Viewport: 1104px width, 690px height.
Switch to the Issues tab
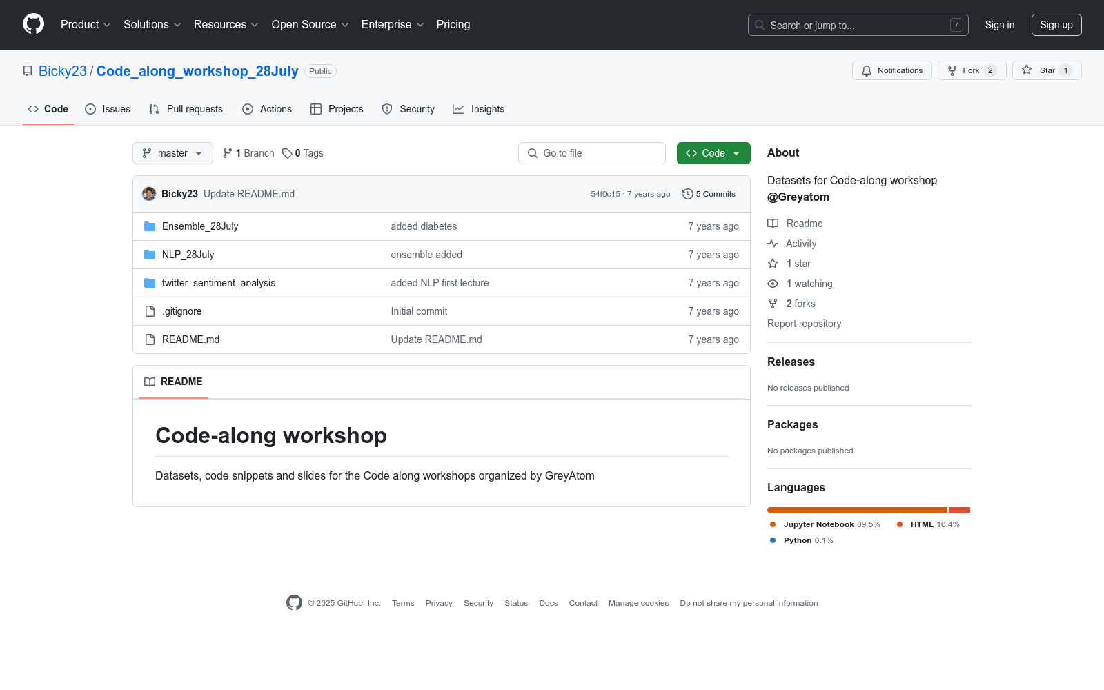point(108,109)
